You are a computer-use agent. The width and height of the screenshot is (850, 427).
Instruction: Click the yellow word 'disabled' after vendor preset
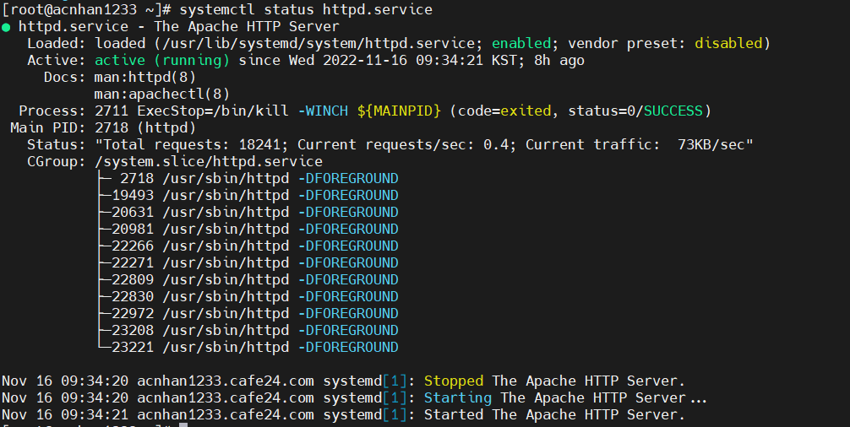click(x=728, y=43)
